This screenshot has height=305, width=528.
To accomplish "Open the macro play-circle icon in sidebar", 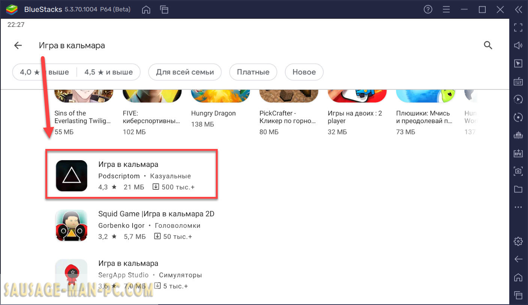I will tap(518, 99).
